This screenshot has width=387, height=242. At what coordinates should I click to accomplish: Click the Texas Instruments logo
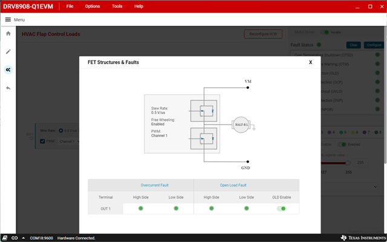coord(363,238)
